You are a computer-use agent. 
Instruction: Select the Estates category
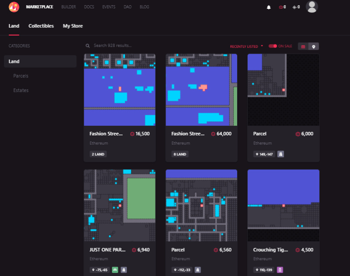[x=21, y=91]
